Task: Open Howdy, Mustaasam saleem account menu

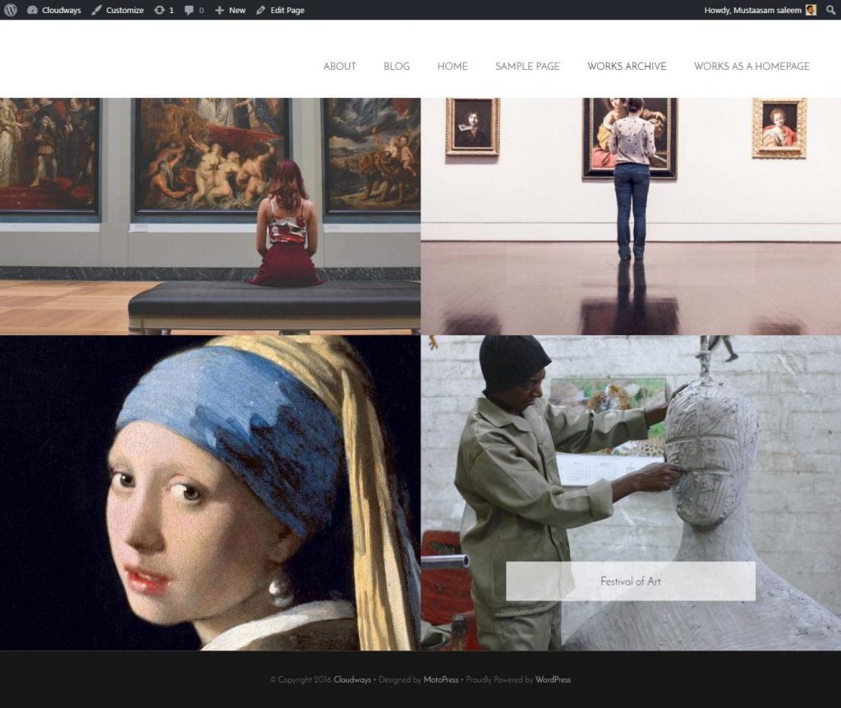Action: pos(753,10)
